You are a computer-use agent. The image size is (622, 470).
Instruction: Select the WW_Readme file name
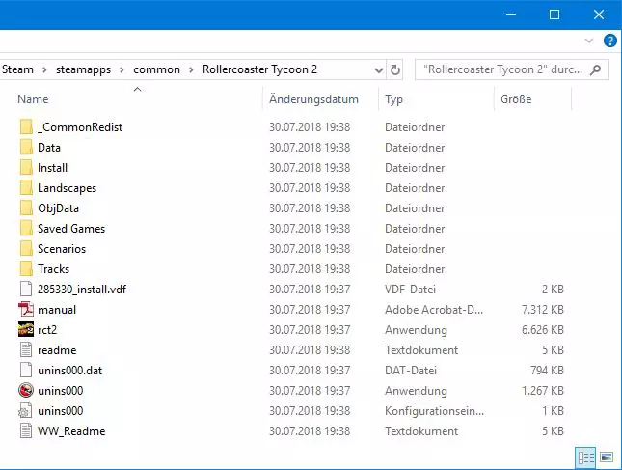[x=71, y=430]
